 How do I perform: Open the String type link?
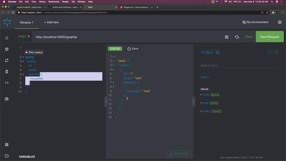[x=215, y=95]
